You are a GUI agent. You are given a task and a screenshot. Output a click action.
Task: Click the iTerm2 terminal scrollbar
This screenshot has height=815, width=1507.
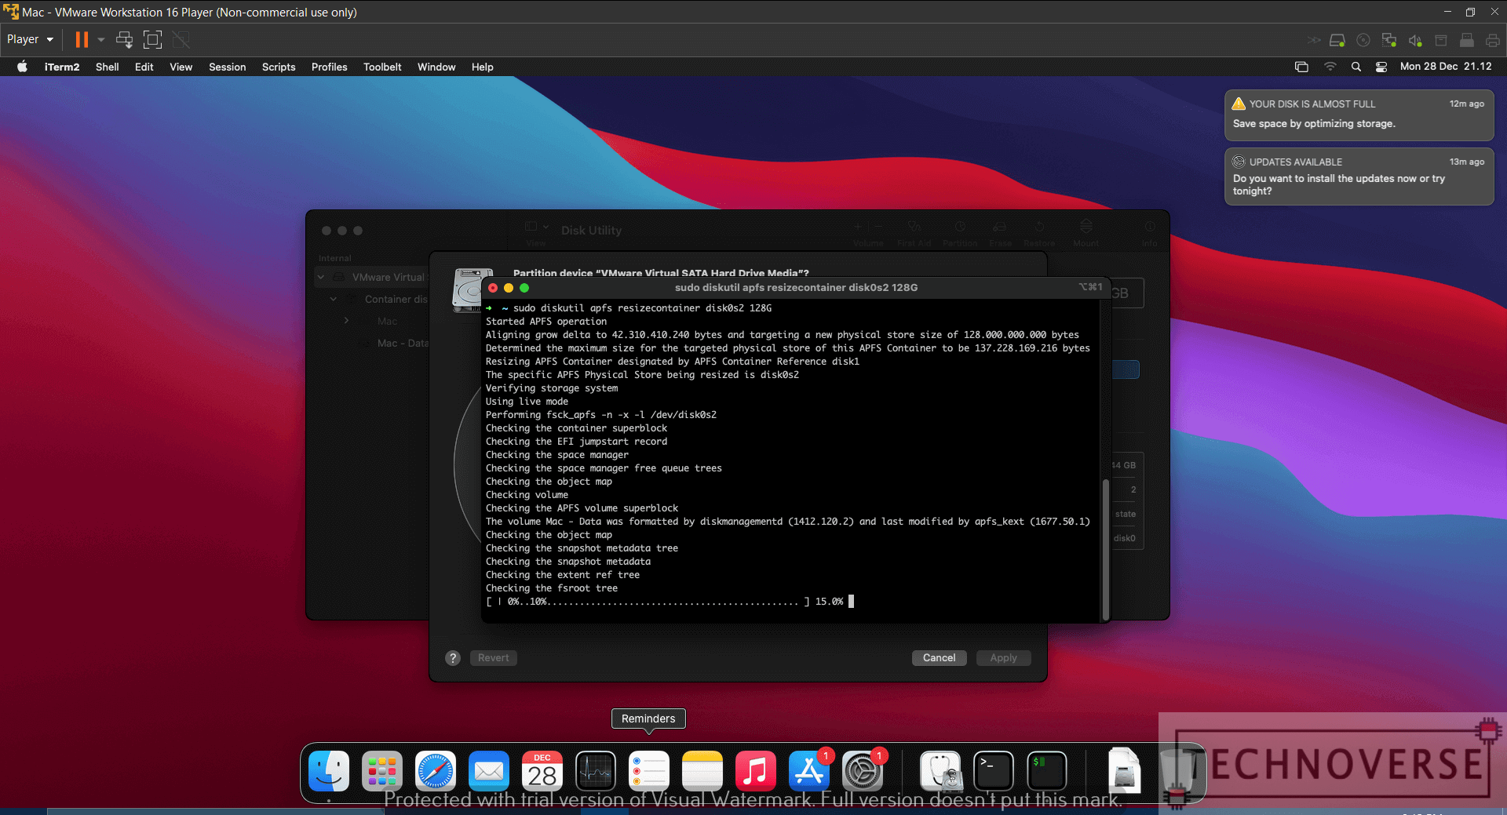tap(1105, 548)
